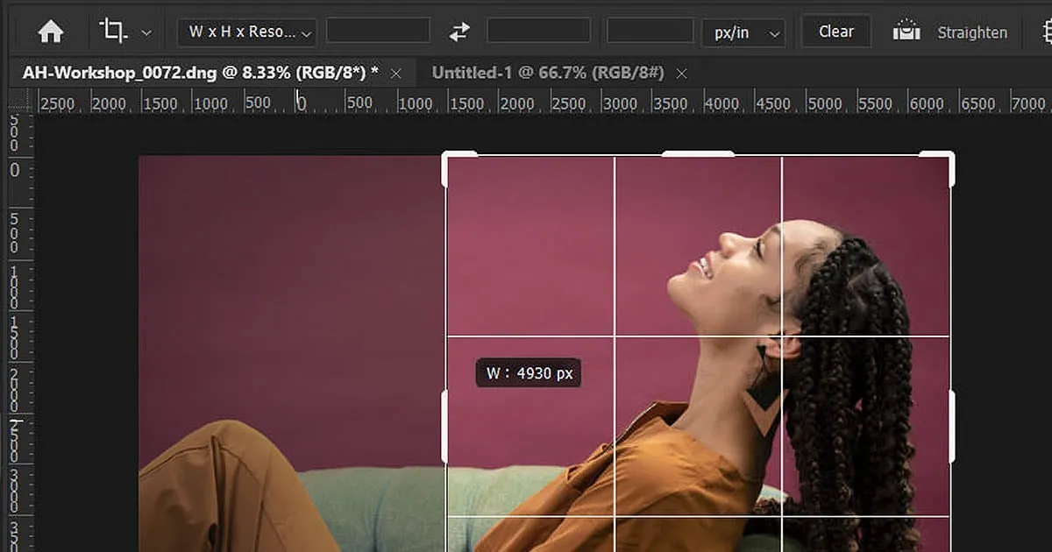Click the Straighten level icon
The width and height of the screenshot is (1052, 552).
[x=906, y=31]
